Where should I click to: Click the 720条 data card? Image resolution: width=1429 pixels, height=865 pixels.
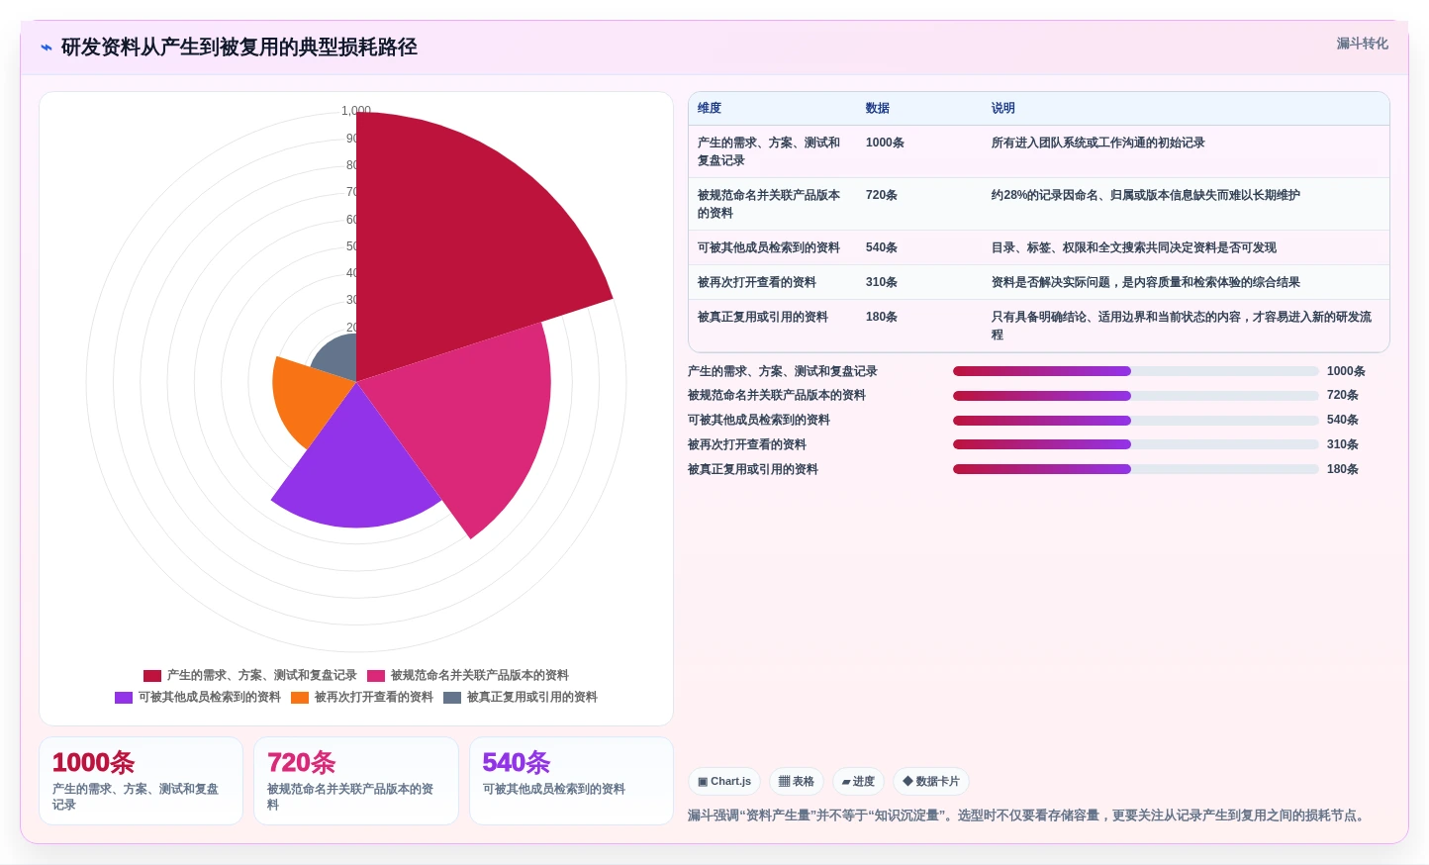pyautogui.click(x=356, y=781)
